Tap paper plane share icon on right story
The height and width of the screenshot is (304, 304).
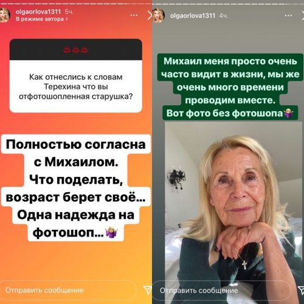(301, 291)
